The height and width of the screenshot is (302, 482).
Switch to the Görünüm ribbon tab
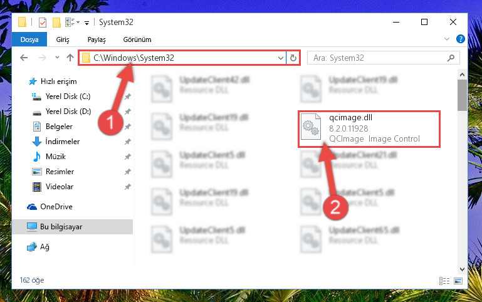click(137, 39)
